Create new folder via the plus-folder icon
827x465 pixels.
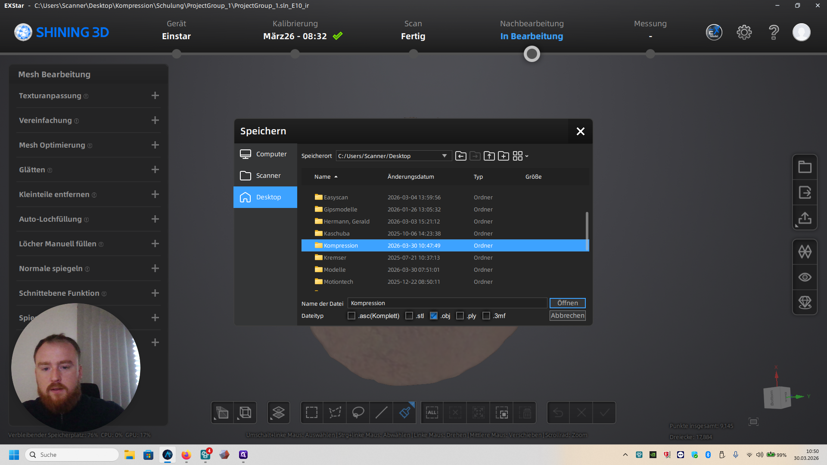(x=503, y=156)
